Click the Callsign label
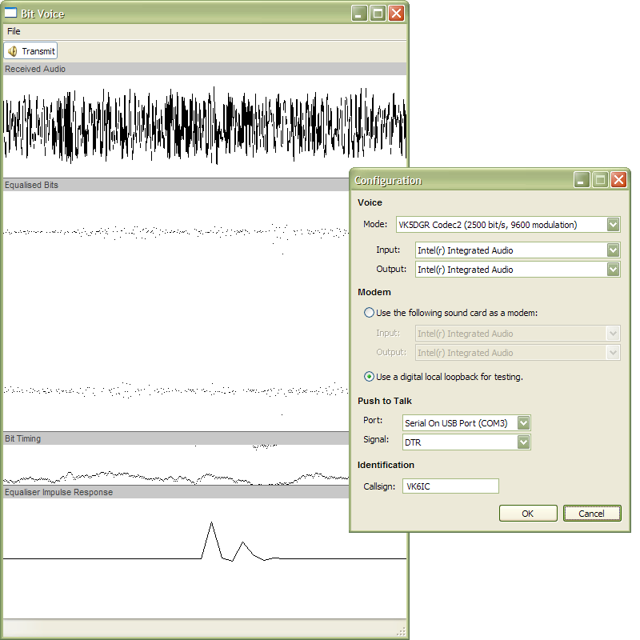 pyautogui.click(x=379, y=486)
